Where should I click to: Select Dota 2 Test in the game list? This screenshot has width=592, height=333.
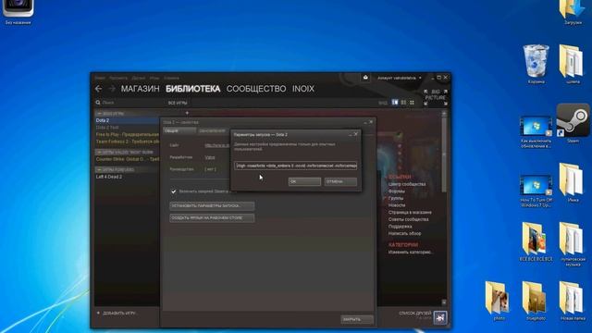127,128
